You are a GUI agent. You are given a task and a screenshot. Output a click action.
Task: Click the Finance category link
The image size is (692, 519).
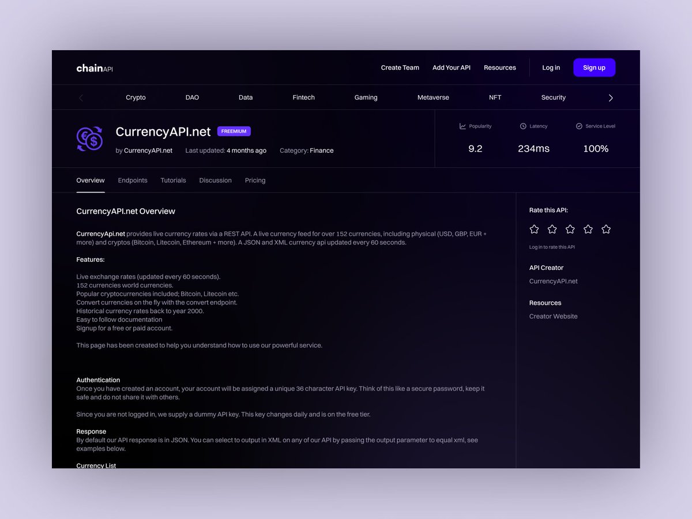(x=322, y=151)
